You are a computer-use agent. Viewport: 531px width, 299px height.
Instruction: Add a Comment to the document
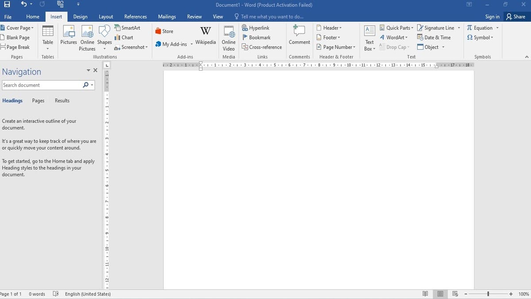point(300,35)
